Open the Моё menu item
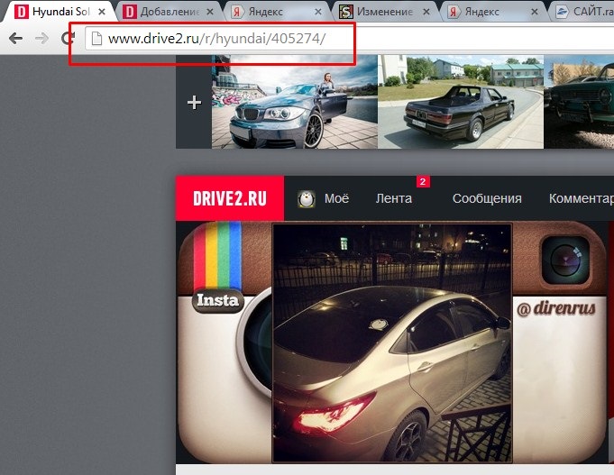The width and height of the screenshot is (614, 475). point(336,198)
